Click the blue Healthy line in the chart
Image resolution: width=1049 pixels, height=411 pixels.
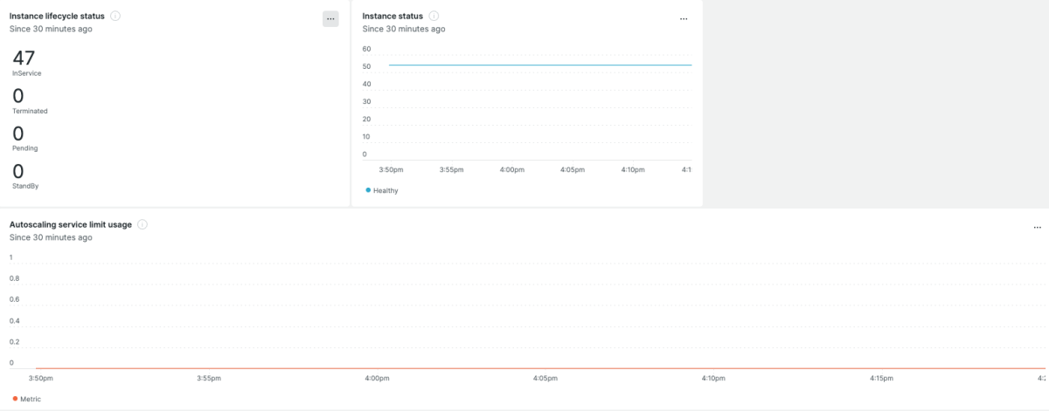[x=540, y=65]
